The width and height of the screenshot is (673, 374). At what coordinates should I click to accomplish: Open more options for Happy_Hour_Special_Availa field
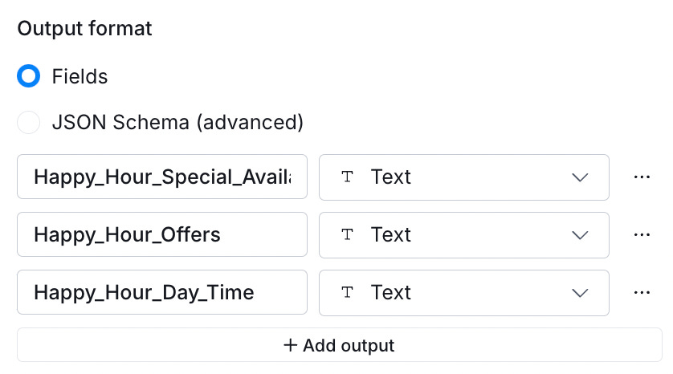(641, 177)
